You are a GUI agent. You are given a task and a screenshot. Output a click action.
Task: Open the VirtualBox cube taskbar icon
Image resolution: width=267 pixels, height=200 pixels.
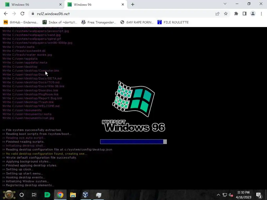click(x=85, y=195)
